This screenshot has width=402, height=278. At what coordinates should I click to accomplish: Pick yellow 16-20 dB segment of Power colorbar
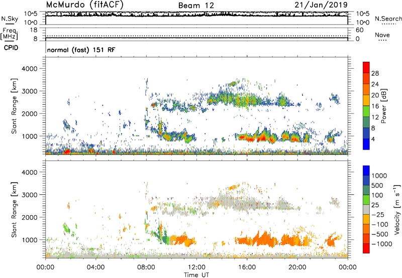(x=366, y=100)
